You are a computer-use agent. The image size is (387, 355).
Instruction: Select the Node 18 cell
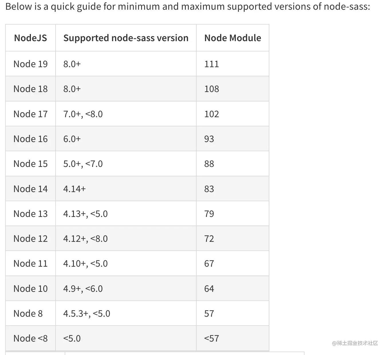30,89
